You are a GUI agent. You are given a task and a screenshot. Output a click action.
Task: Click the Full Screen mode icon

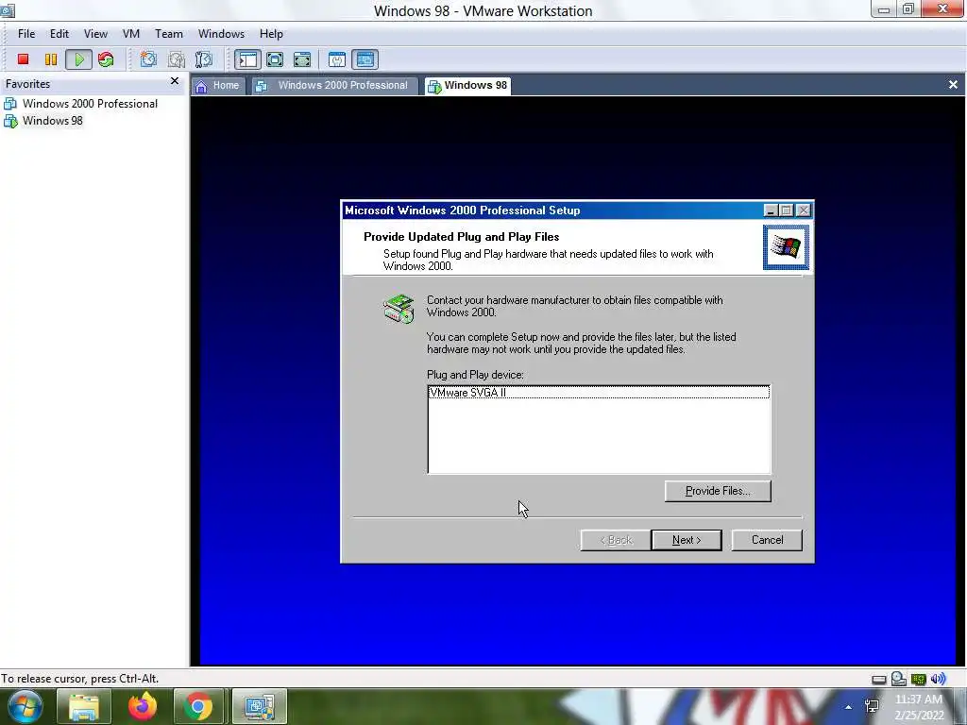[275, 59]
